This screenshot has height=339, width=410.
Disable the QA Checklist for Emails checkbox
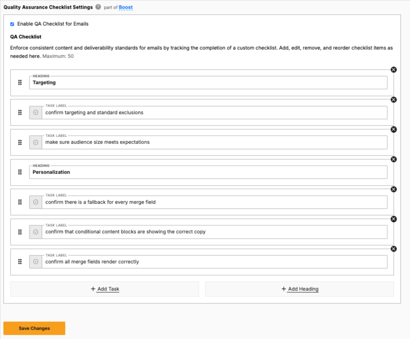12,24
